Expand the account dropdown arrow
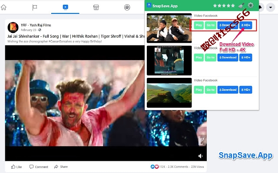Viewport: 278px width, 173px height. 271,7
